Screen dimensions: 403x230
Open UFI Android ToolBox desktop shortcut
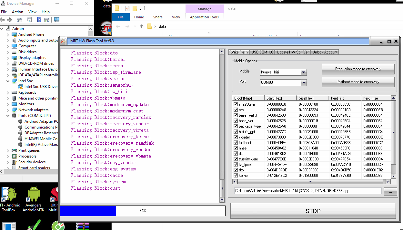9,200
